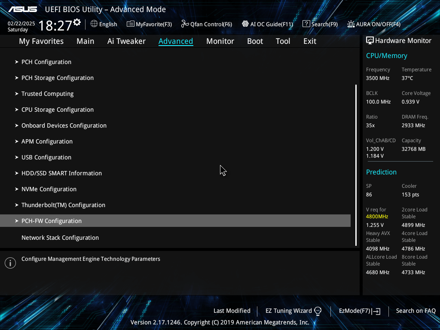440x330 pixels.
Task: Click the 18:27 clock display
Action: click(55, 25)
